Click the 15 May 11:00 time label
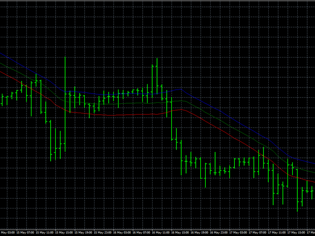 point(45,233)
